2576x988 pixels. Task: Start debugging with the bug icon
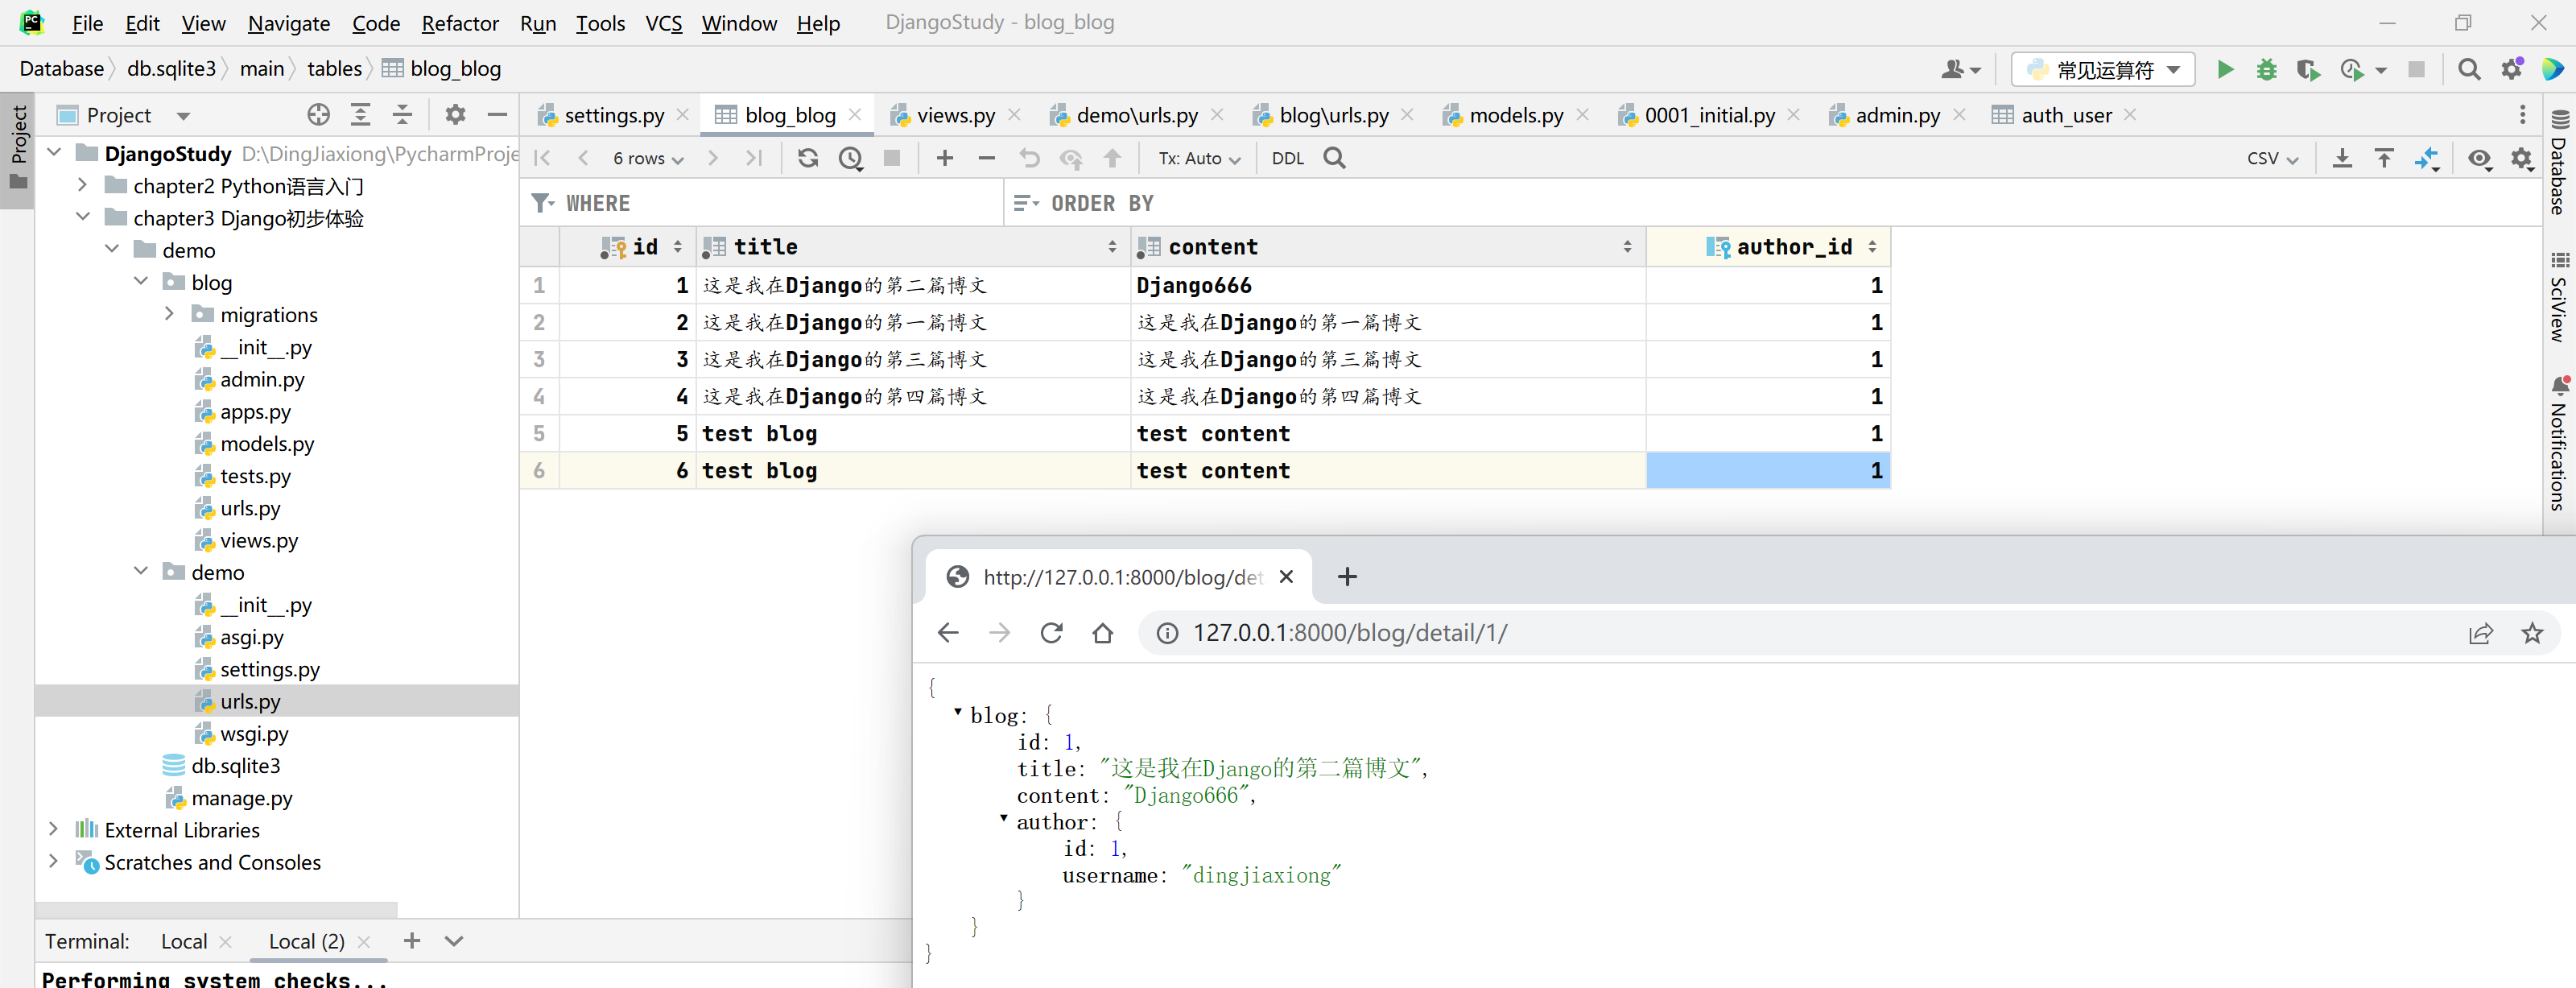[x=2266, y=69]
